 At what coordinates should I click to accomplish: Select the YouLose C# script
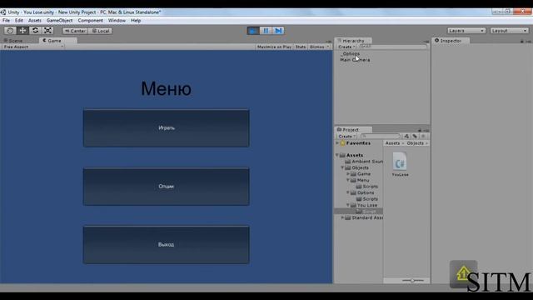[400, 164]
